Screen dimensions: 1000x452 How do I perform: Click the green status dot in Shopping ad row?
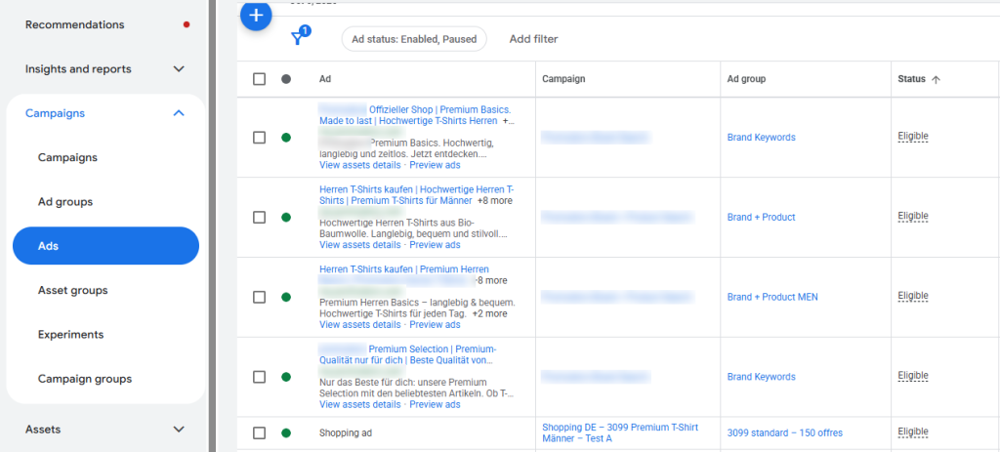click(286, 432)
